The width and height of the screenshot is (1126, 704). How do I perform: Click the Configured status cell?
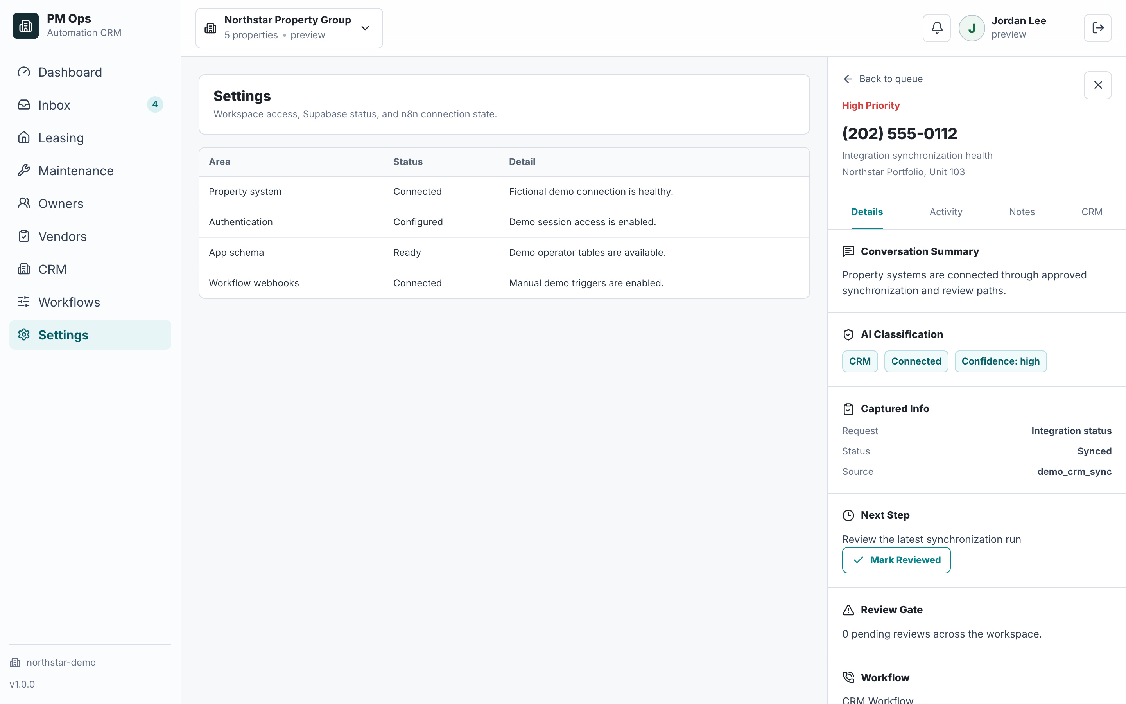point(418,222)
